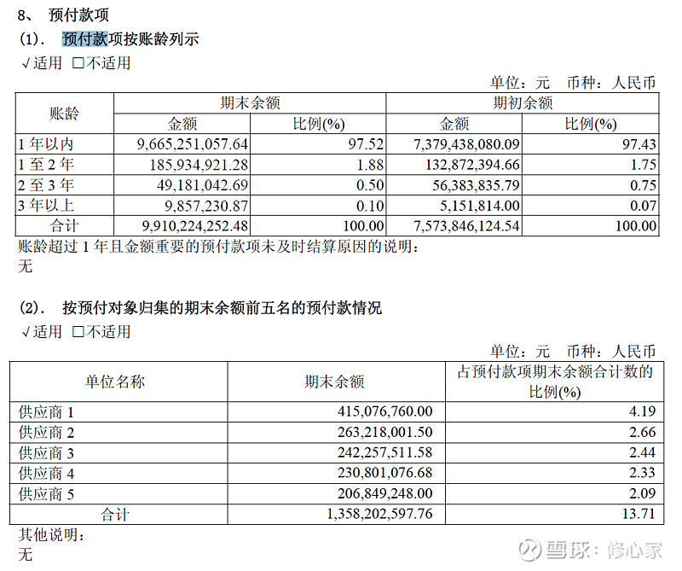682x571 pixels.
Task: Click the 期初余额 header in aging table
Action: pyautogui.click(x=523, y=103)
